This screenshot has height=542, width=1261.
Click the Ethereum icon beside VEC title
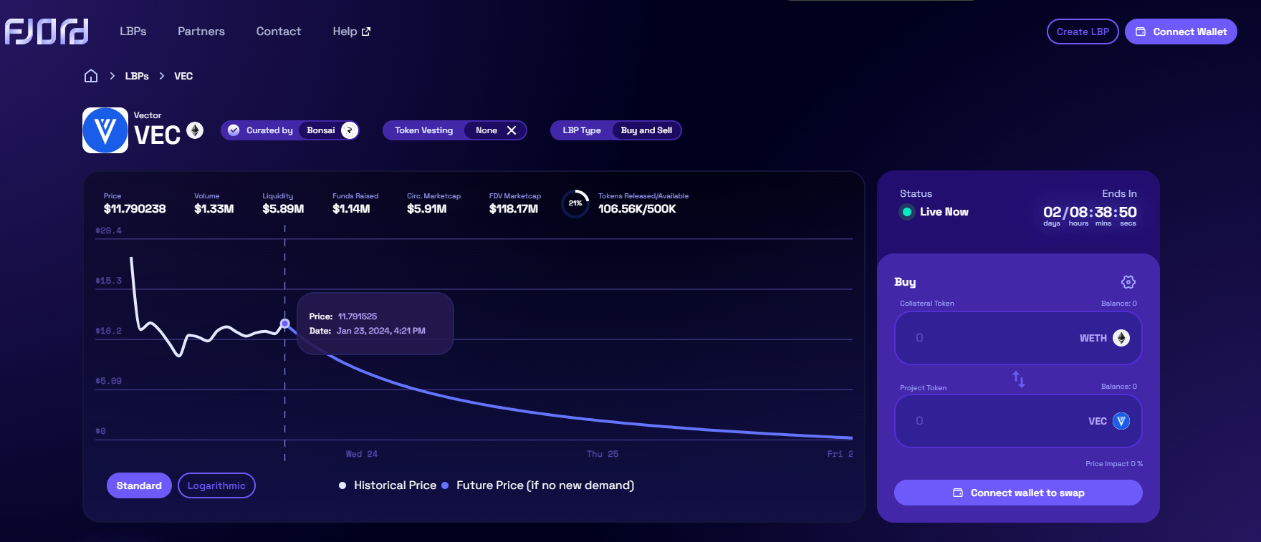(x=195, y=130)
